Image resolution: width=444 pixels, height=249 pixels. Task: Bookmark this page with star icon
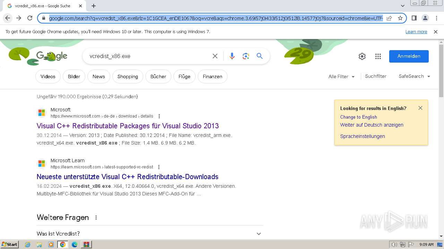click(x=400, y=18)
